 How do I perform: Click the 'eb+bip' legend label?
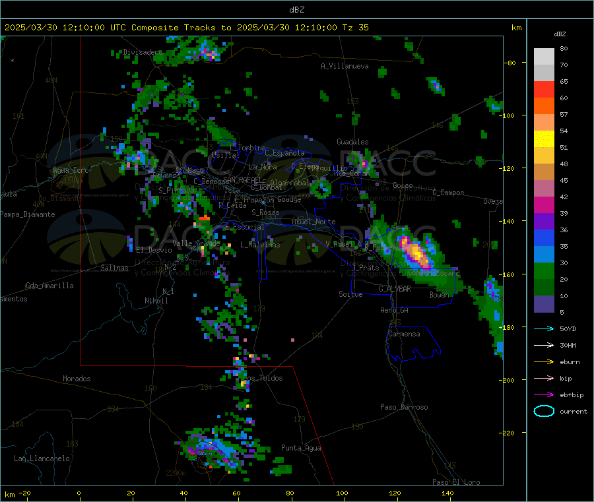pos(572,395)
